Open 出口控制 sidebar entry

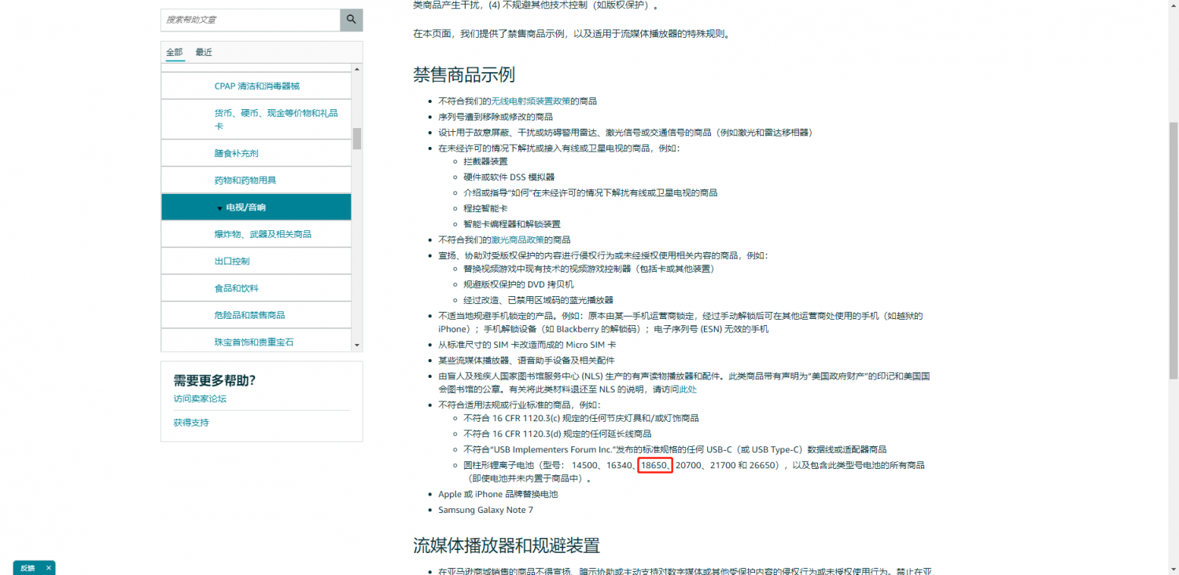[x=231, y=261]
